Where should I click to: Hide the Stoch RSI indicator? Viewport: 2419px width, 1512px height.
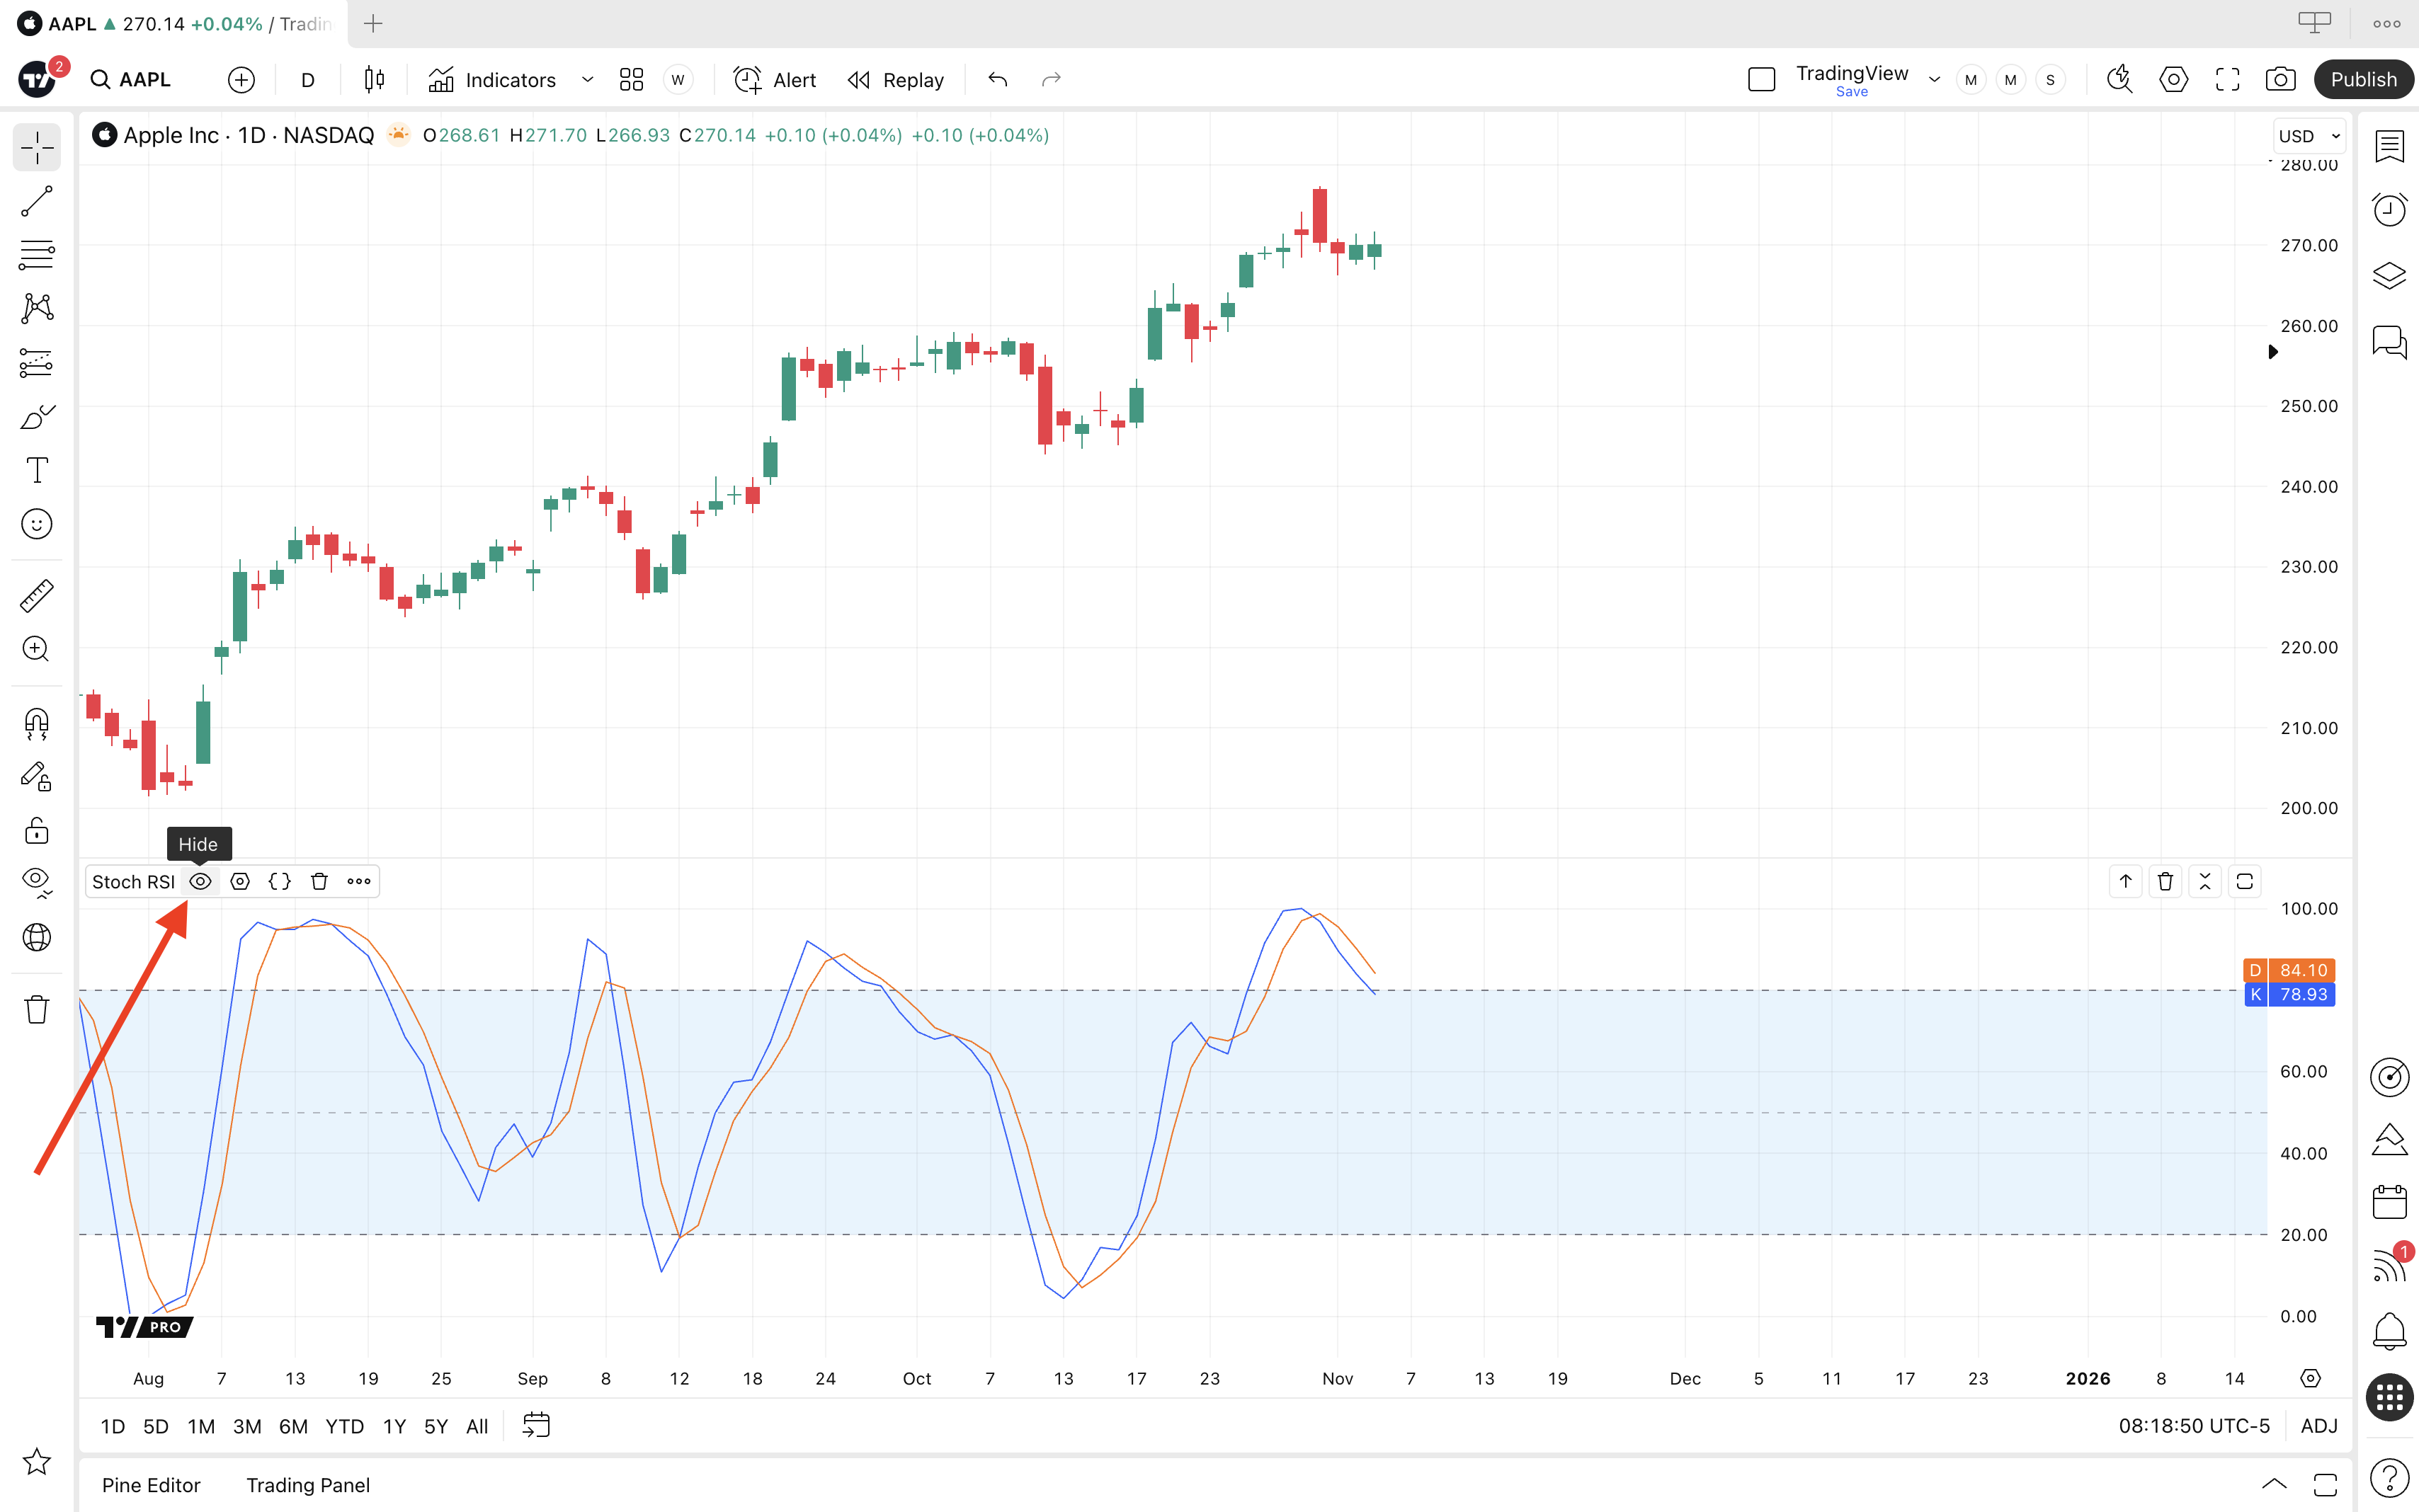[x=200, y=881]
